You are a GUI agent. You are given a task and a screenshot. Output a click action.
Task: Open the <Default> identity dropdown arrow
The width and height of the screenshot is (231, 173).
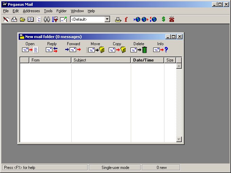click(107, 19)
